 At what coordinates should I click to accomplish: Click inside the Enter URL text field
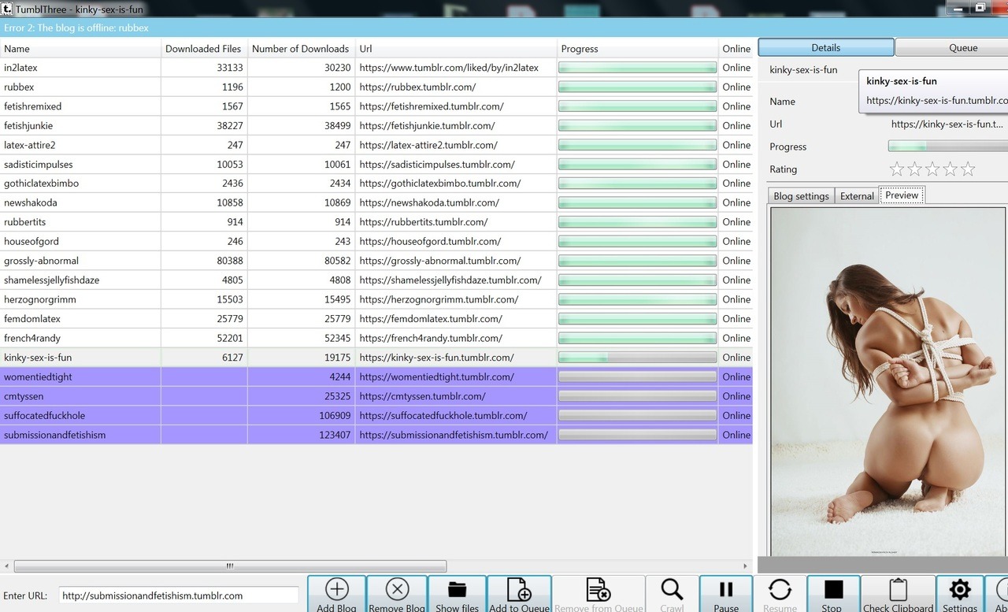pyautogui.click(x=179, y=595)
